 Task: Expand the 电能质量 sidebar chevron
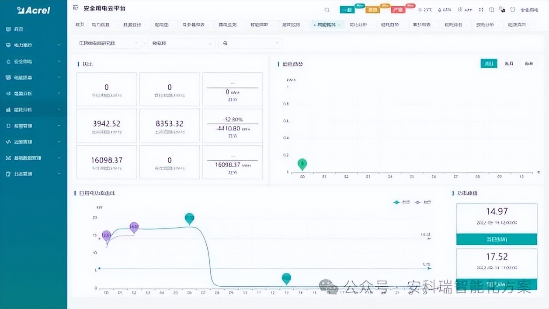(59, 77)
